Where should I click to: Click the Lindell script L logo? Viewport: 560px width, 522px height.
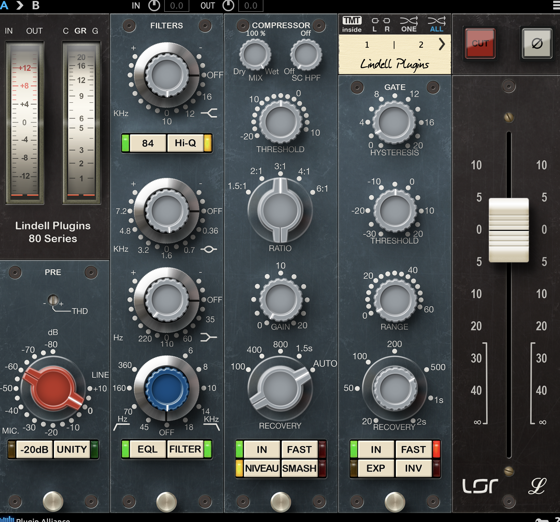pos(537,486)
